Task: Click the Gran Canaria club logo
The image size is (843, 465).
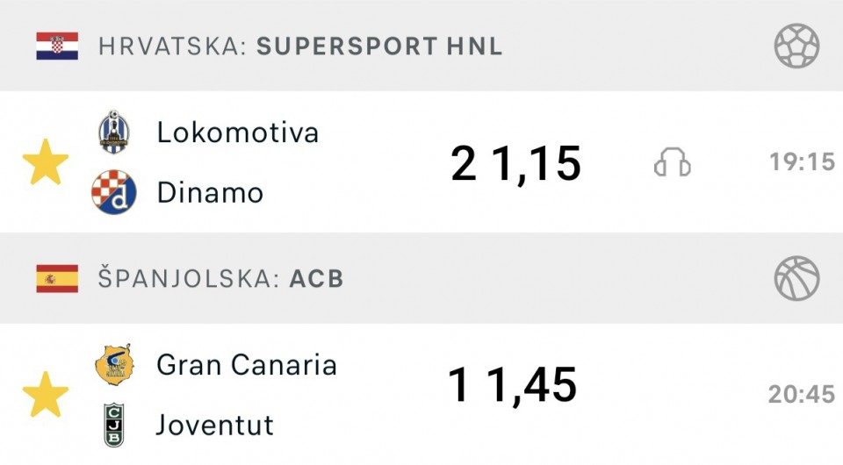Action: [x=114, y=365]
